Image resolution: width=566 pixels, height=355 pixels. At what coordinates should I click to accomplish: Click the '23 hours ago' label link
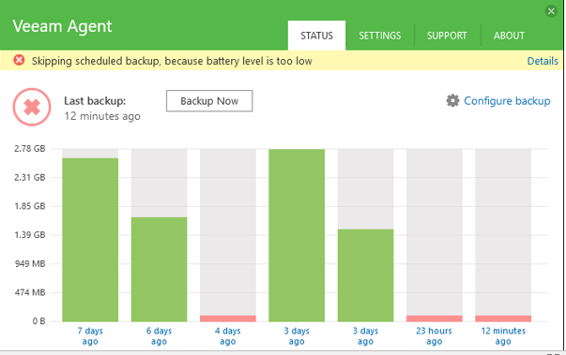(434, 336)
